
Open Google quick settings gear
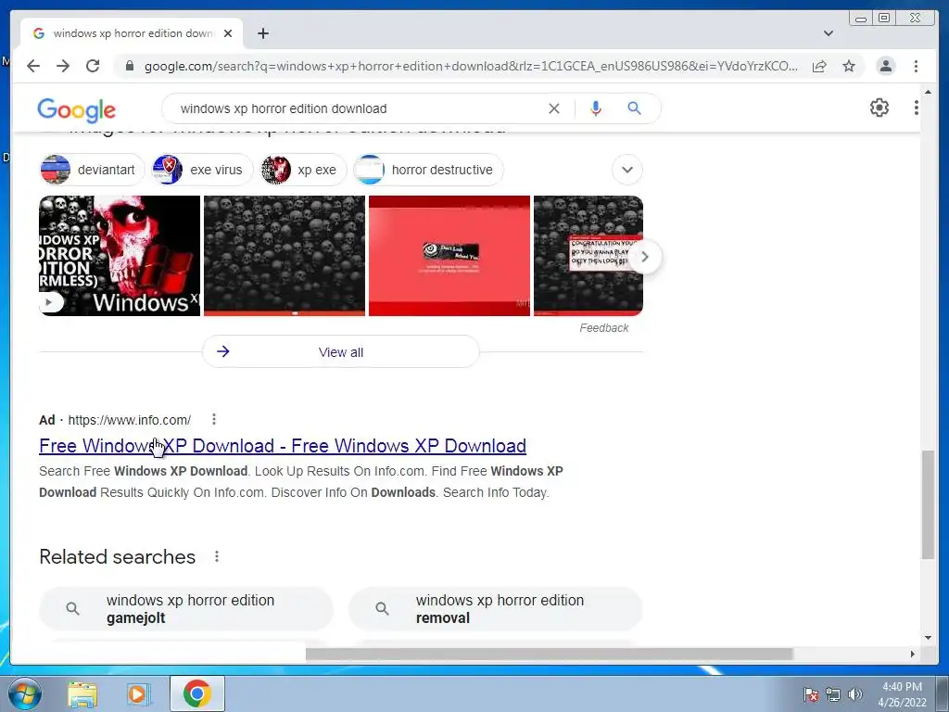click(879, 108)
